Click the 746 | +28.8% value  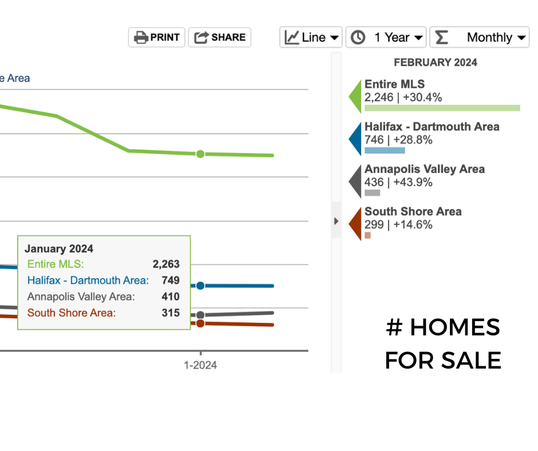(x=398, y=140)
